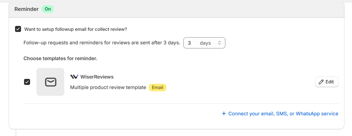
Task: Click the green On status badge
Action: point(48,9)
